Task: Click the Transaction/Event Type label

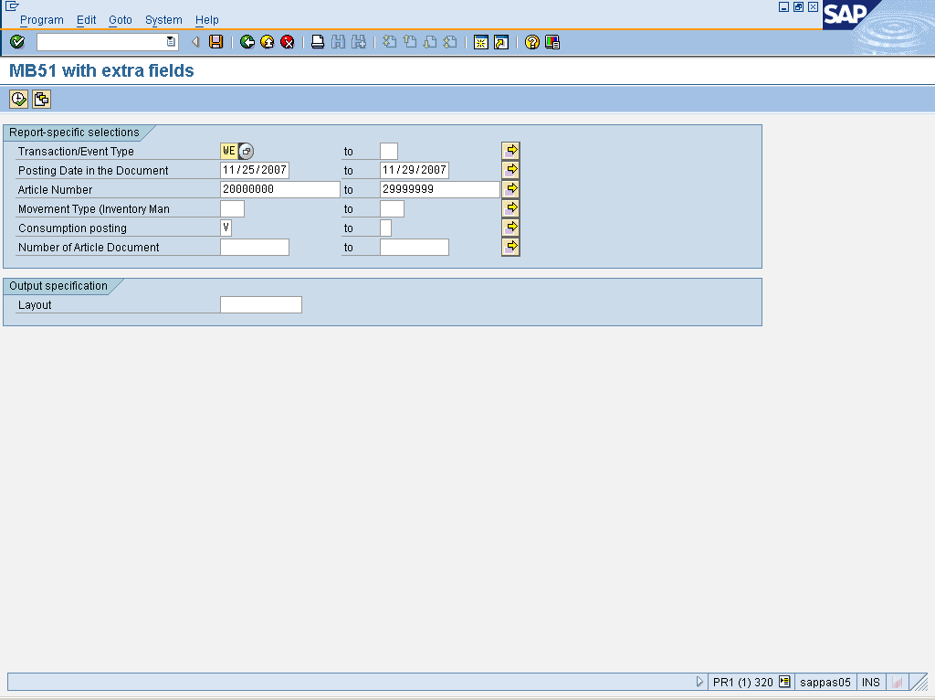Action: (76, 152)
